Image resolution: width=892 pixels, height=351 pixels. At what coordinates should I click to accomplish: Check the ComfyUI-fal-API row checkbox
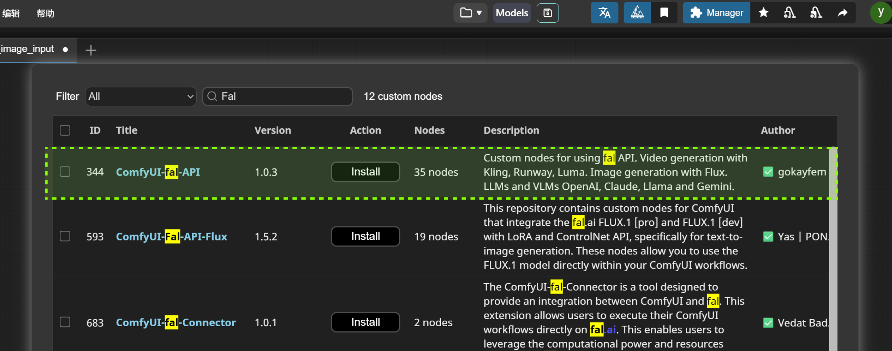[65, 172]
